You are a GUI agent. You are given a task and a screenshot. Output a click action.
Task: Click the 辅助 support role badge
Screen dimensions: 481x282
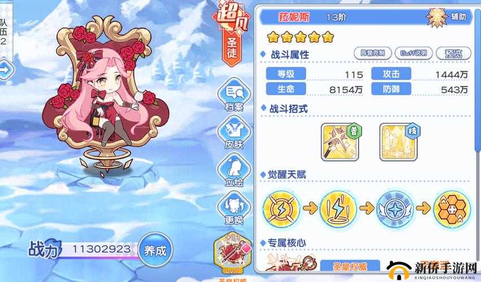(x=450, y=17)
